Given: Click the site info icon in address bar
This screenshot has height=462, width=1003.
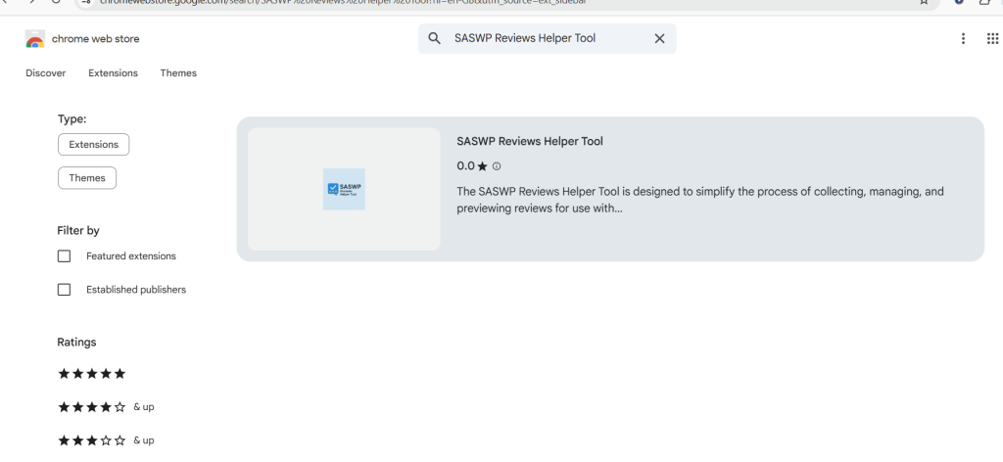Looking at the screenshot, I should coord(87,2).
